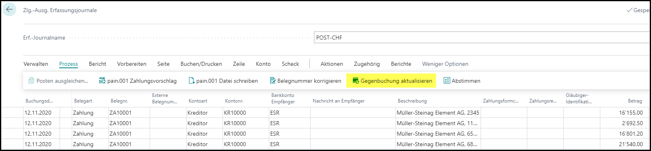Open the Seite menu
Image resolution: width=651 pixels, height=151 pixels.
click(x=163, y=64)
